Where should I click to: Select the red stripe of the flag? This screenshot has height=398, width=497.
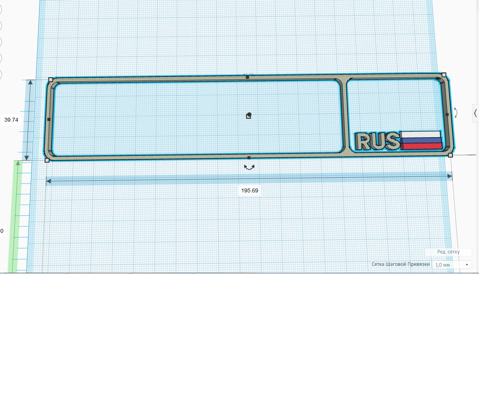pos(422,147)
